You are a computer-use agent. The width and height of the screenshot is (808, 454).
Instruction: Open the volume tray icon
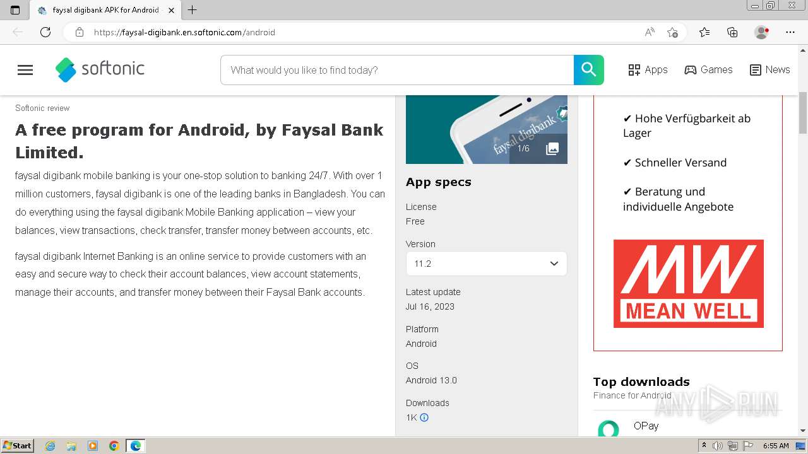click(718, 446)
